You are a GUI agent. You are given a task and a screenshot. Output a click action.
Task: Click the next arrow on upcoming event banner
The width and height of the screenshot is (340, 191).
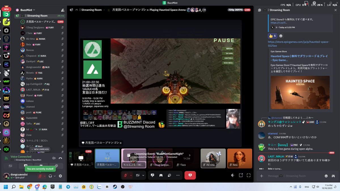click(x=190, y=155)
